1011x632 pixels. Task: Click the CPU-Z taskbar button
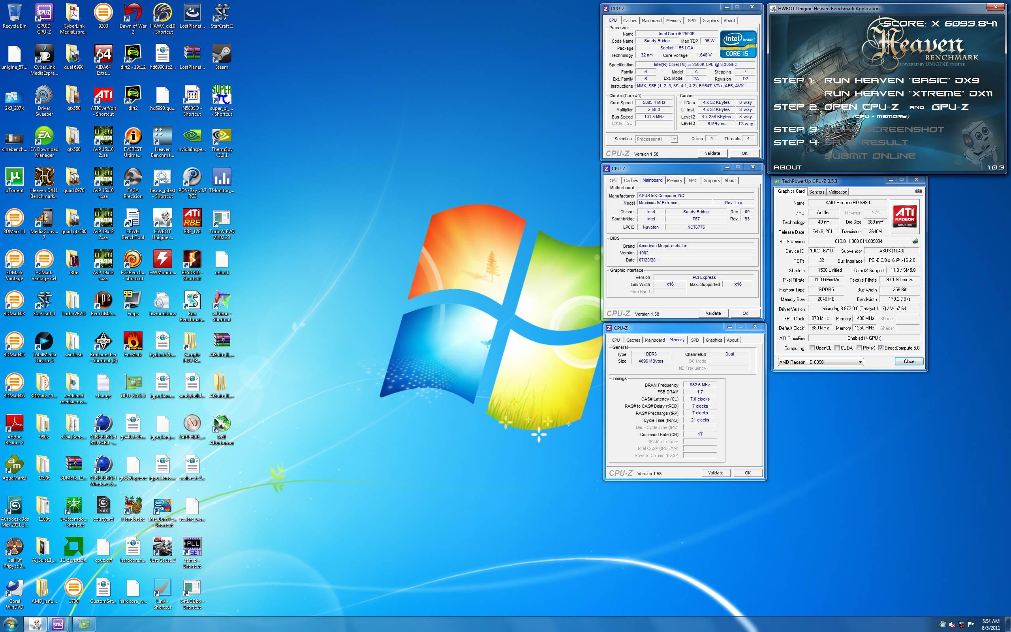[x=58, y=624]
